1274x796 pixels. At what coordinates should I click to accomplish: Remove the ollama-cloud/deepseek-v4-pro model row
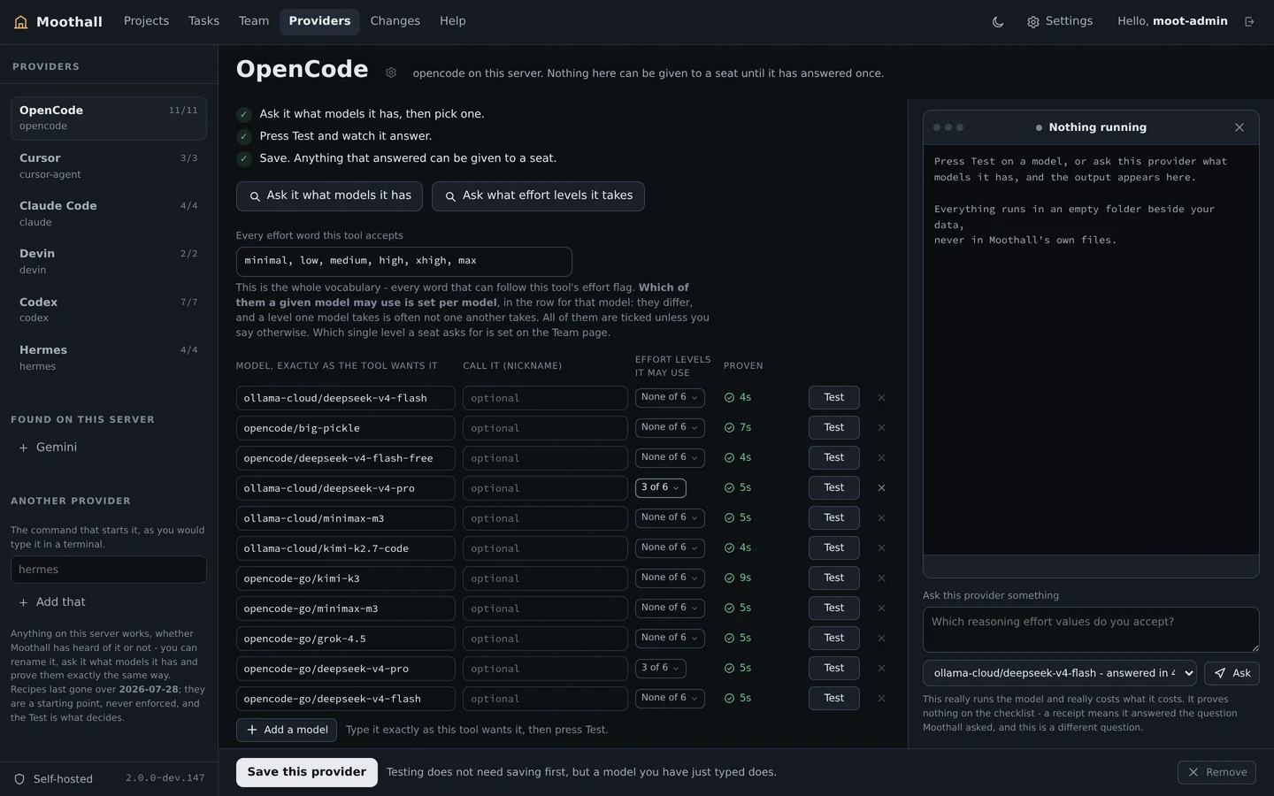click(x=881, y=488)
